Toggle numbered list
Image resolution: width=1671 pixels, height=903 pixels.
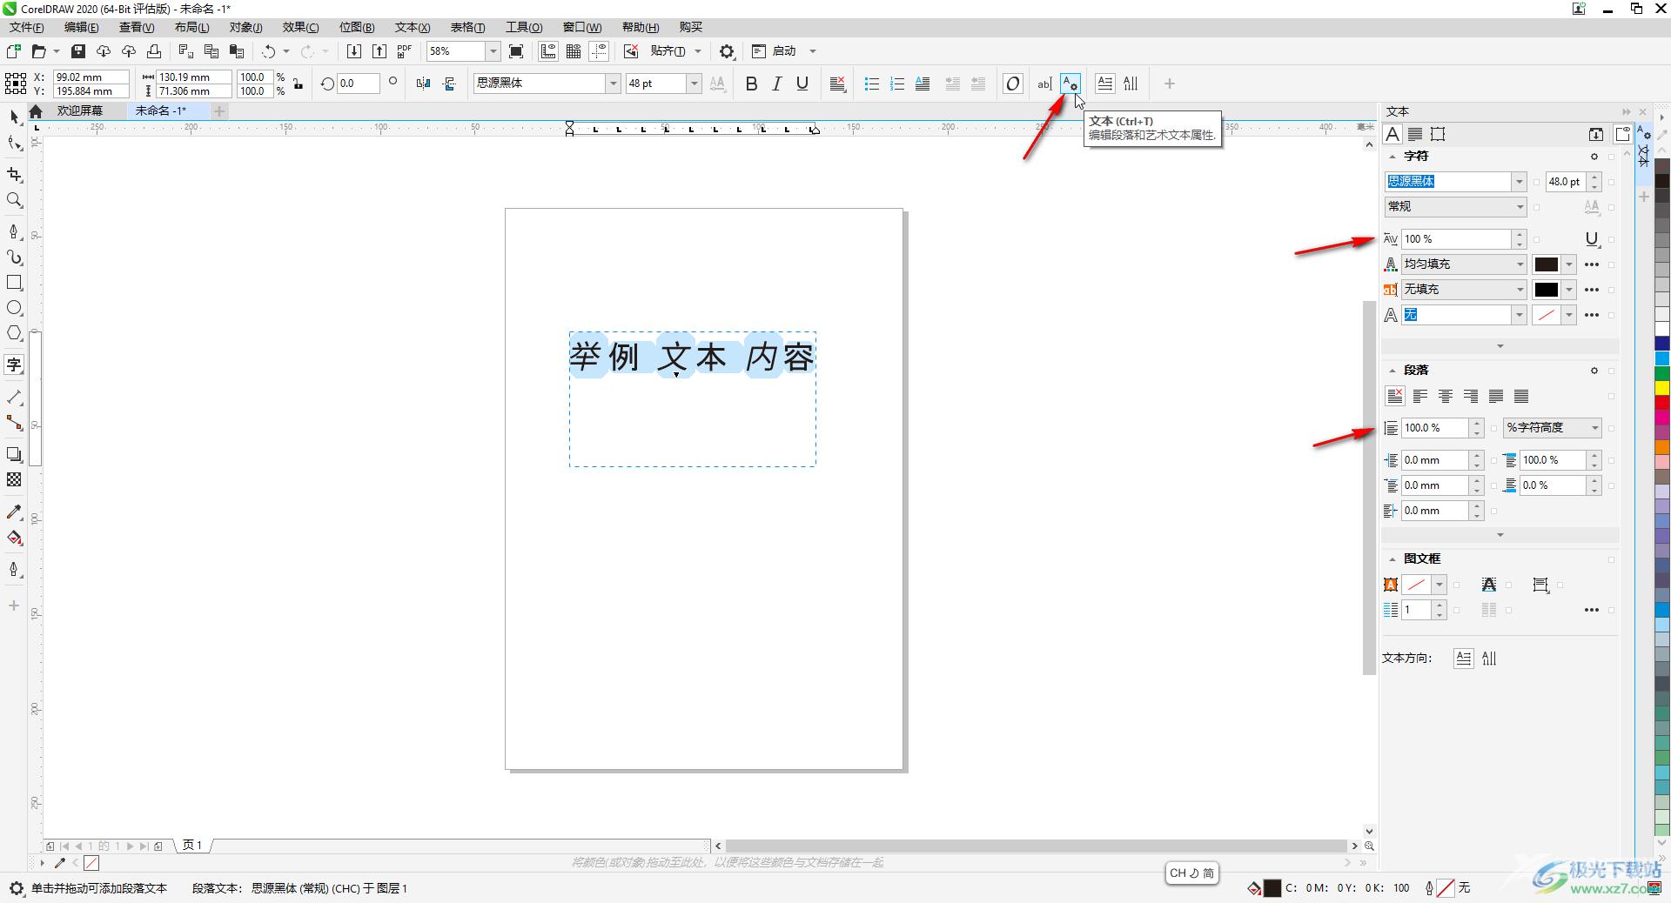click(897, 84)
